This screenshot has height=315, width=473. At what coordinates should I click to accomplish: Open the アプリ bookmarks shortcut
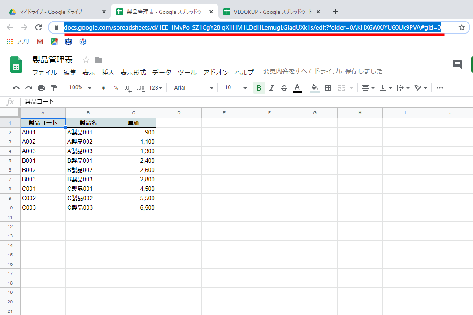(x=18, y=42)
